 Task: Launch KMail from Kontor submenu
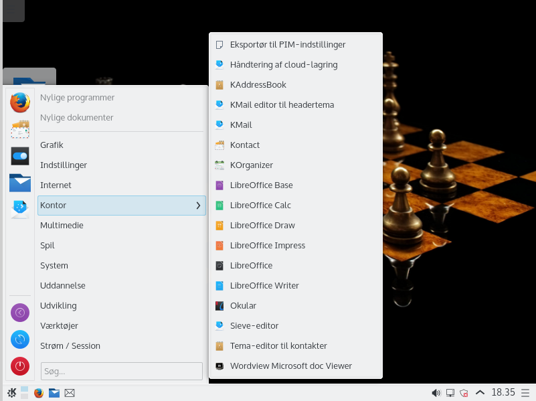(x=296, y=125)
